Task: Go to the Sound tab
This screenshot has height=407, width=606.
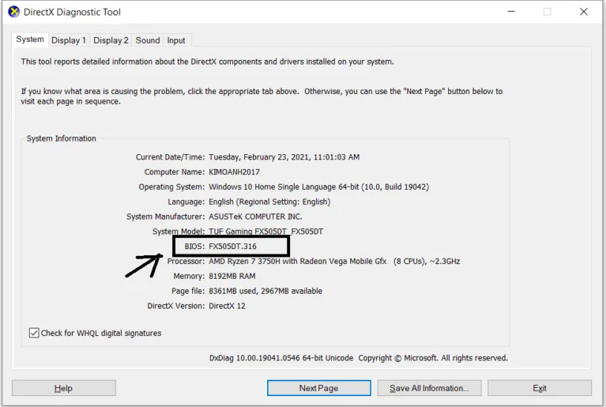Action: point(148,40)
